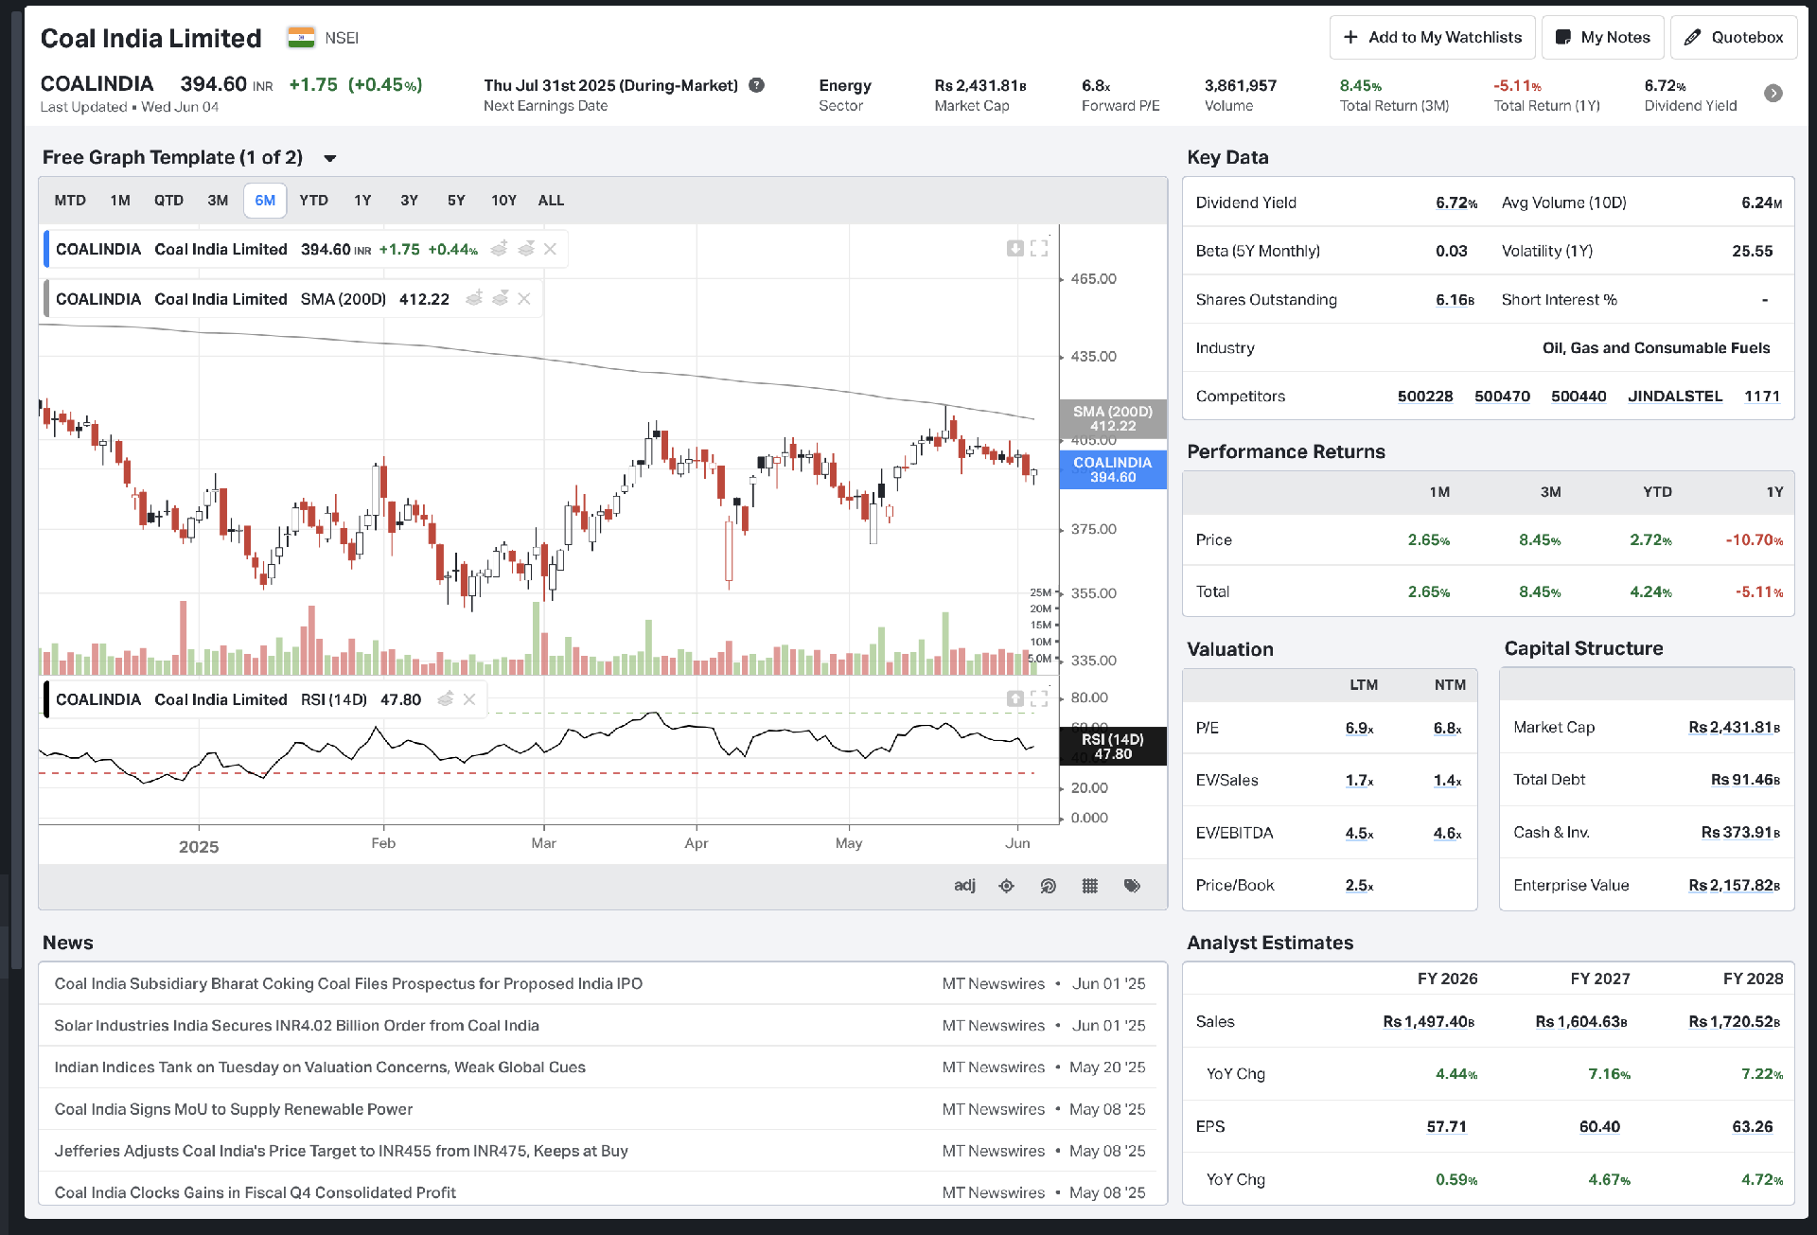Click the radar target icon below chart
The height and width of the screenshot is (1235, 1817).
pyautogui.click(x=1048, y=886)
